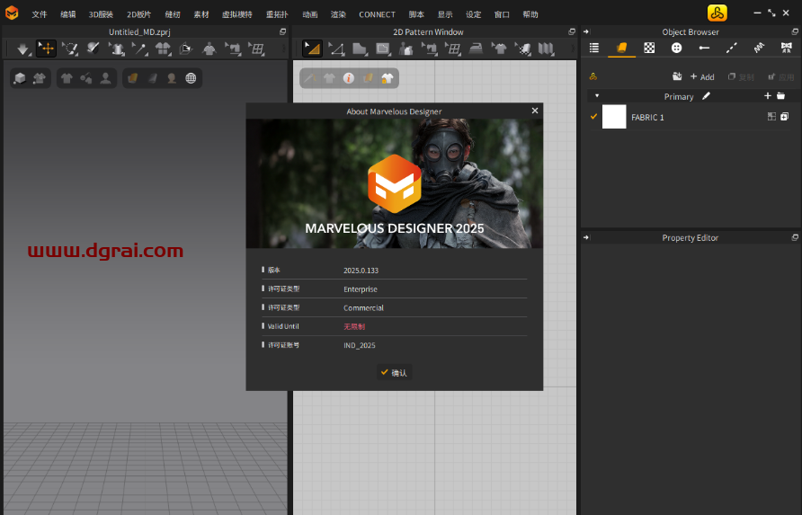Open the 文件 file menu
Image resolution: width=802 pixels, height=515 pixels.
40,14
